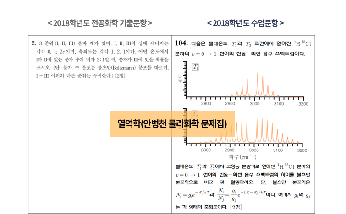Click the 2800 tick label on upper graph
The width and height of the screenshot is (346, 214).
206,104
